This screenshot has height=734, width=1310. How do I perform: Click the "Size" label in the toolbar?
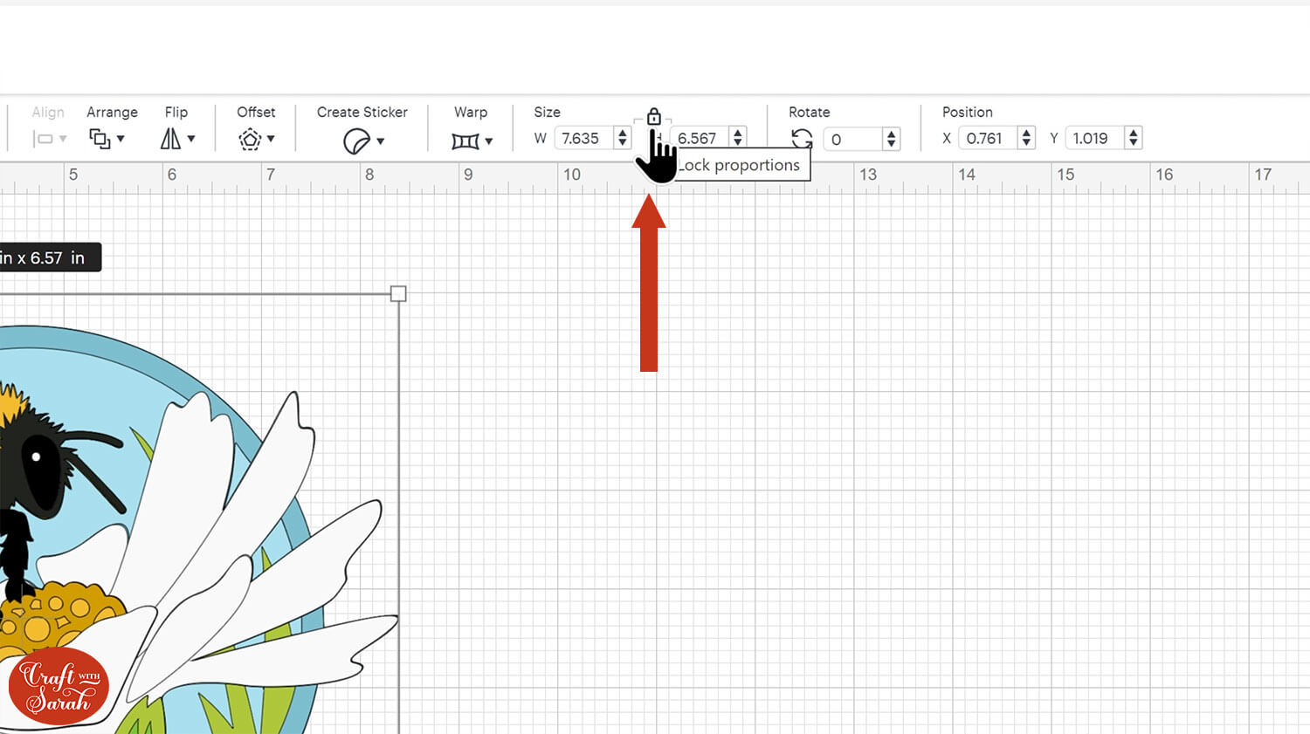pos(547,112)
